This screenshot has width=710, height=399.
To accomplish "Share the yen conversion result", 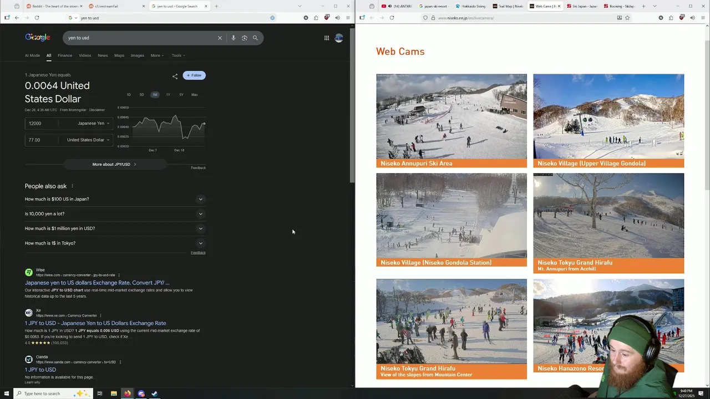I will coord(175,75).
